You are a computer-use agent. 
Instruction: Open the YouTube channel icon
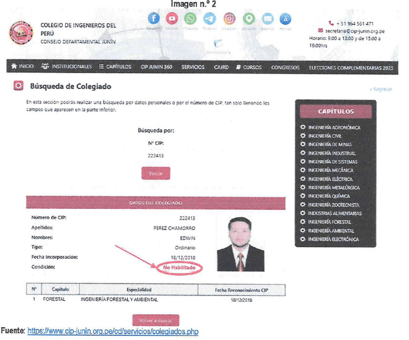(172, 19)
